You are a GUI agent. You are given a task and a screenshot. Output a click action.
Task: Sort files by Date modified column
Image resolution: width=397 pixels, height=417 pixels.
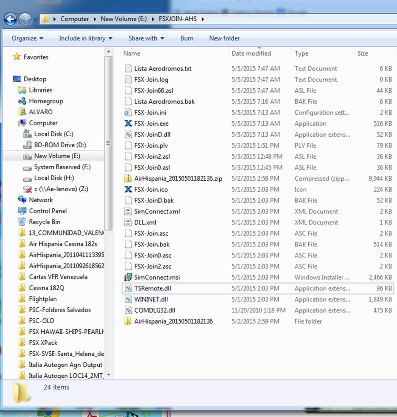point(251,53)
